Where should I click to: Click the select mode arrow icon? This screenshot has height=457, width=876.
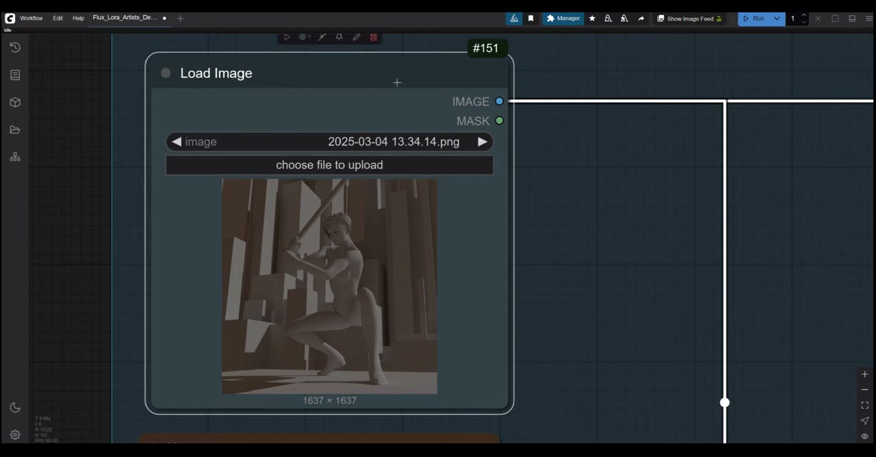pos(865,421)
